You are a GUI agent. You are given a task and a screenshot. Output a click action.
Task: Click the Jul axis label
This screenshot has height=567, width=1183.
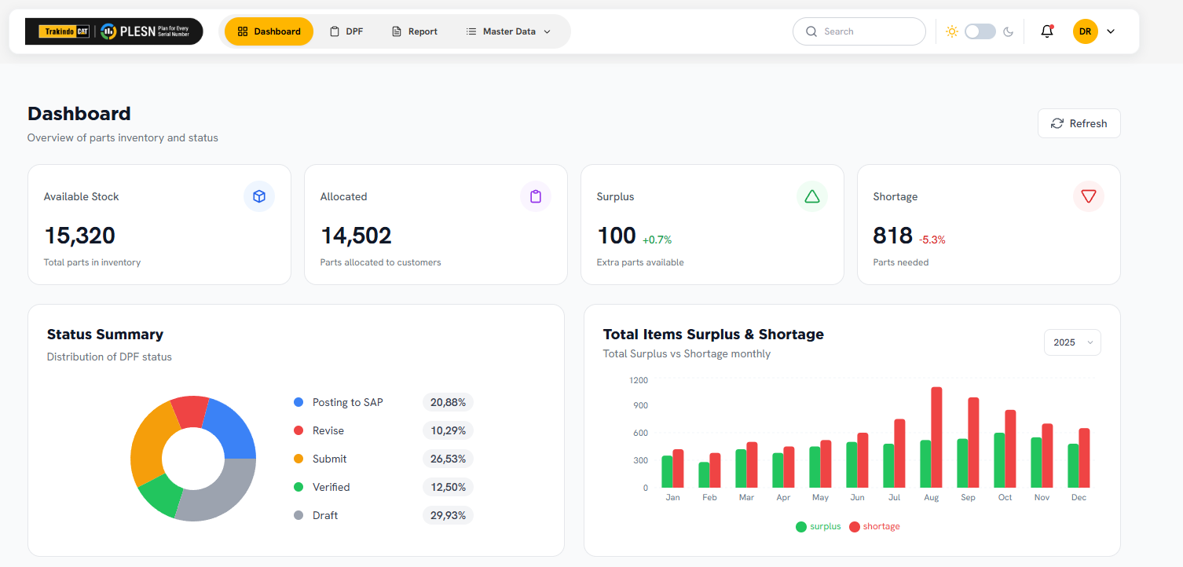point(894,498)
